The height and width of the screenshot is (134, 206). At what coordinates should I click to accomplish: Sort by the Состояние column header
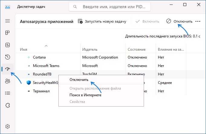(136, 49)
